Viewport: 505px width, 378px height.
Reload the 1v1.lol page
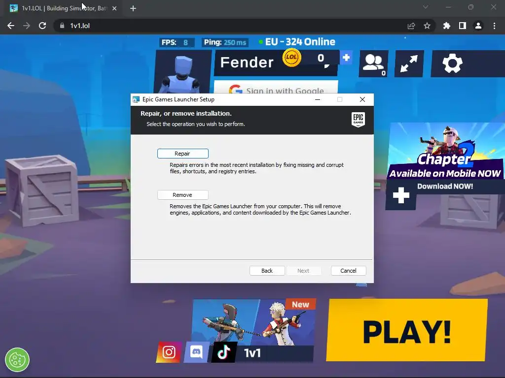click(42, 26)
